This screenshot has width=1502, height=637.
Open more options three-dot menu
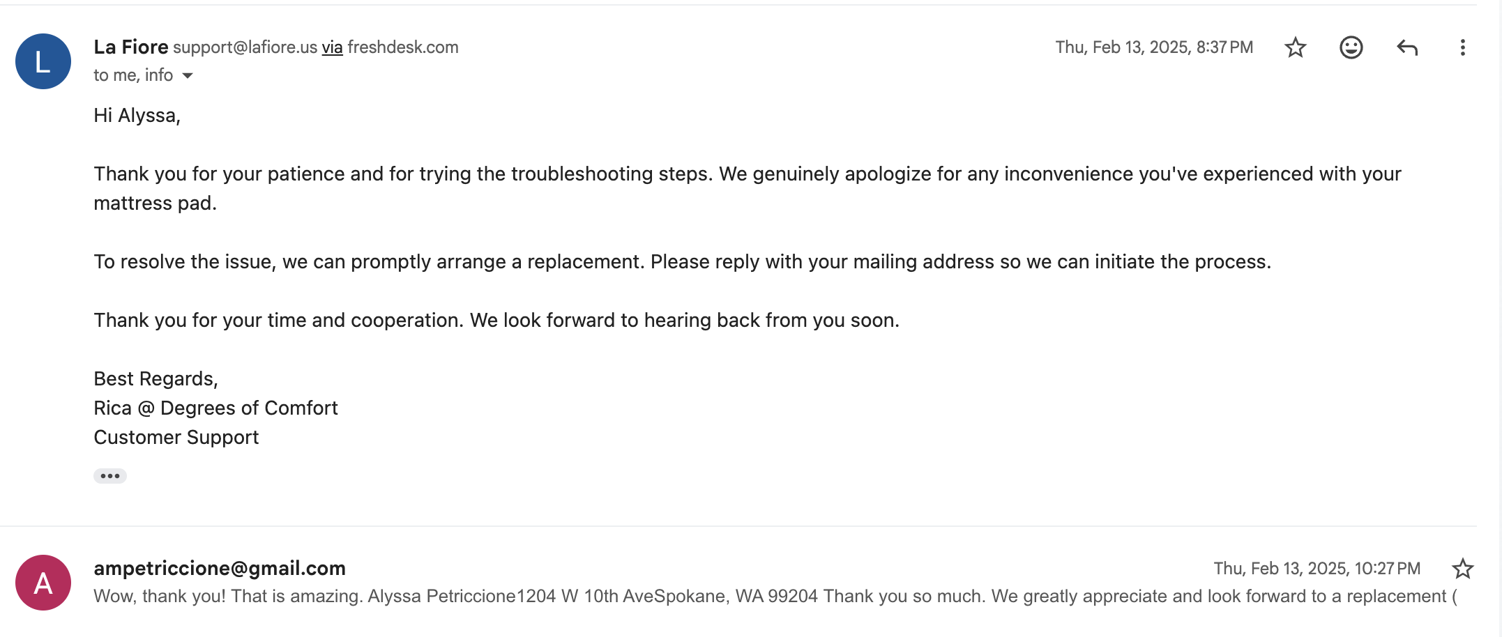1462,47
